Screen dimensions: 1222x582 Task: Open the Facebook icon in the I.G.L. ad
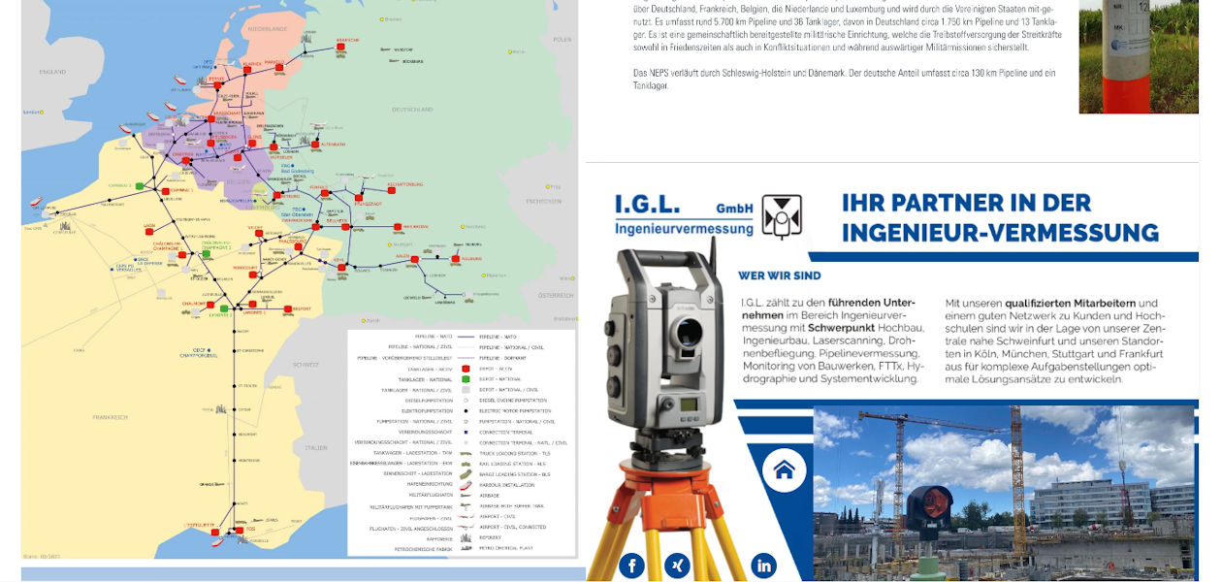click(x=631, y=566)
